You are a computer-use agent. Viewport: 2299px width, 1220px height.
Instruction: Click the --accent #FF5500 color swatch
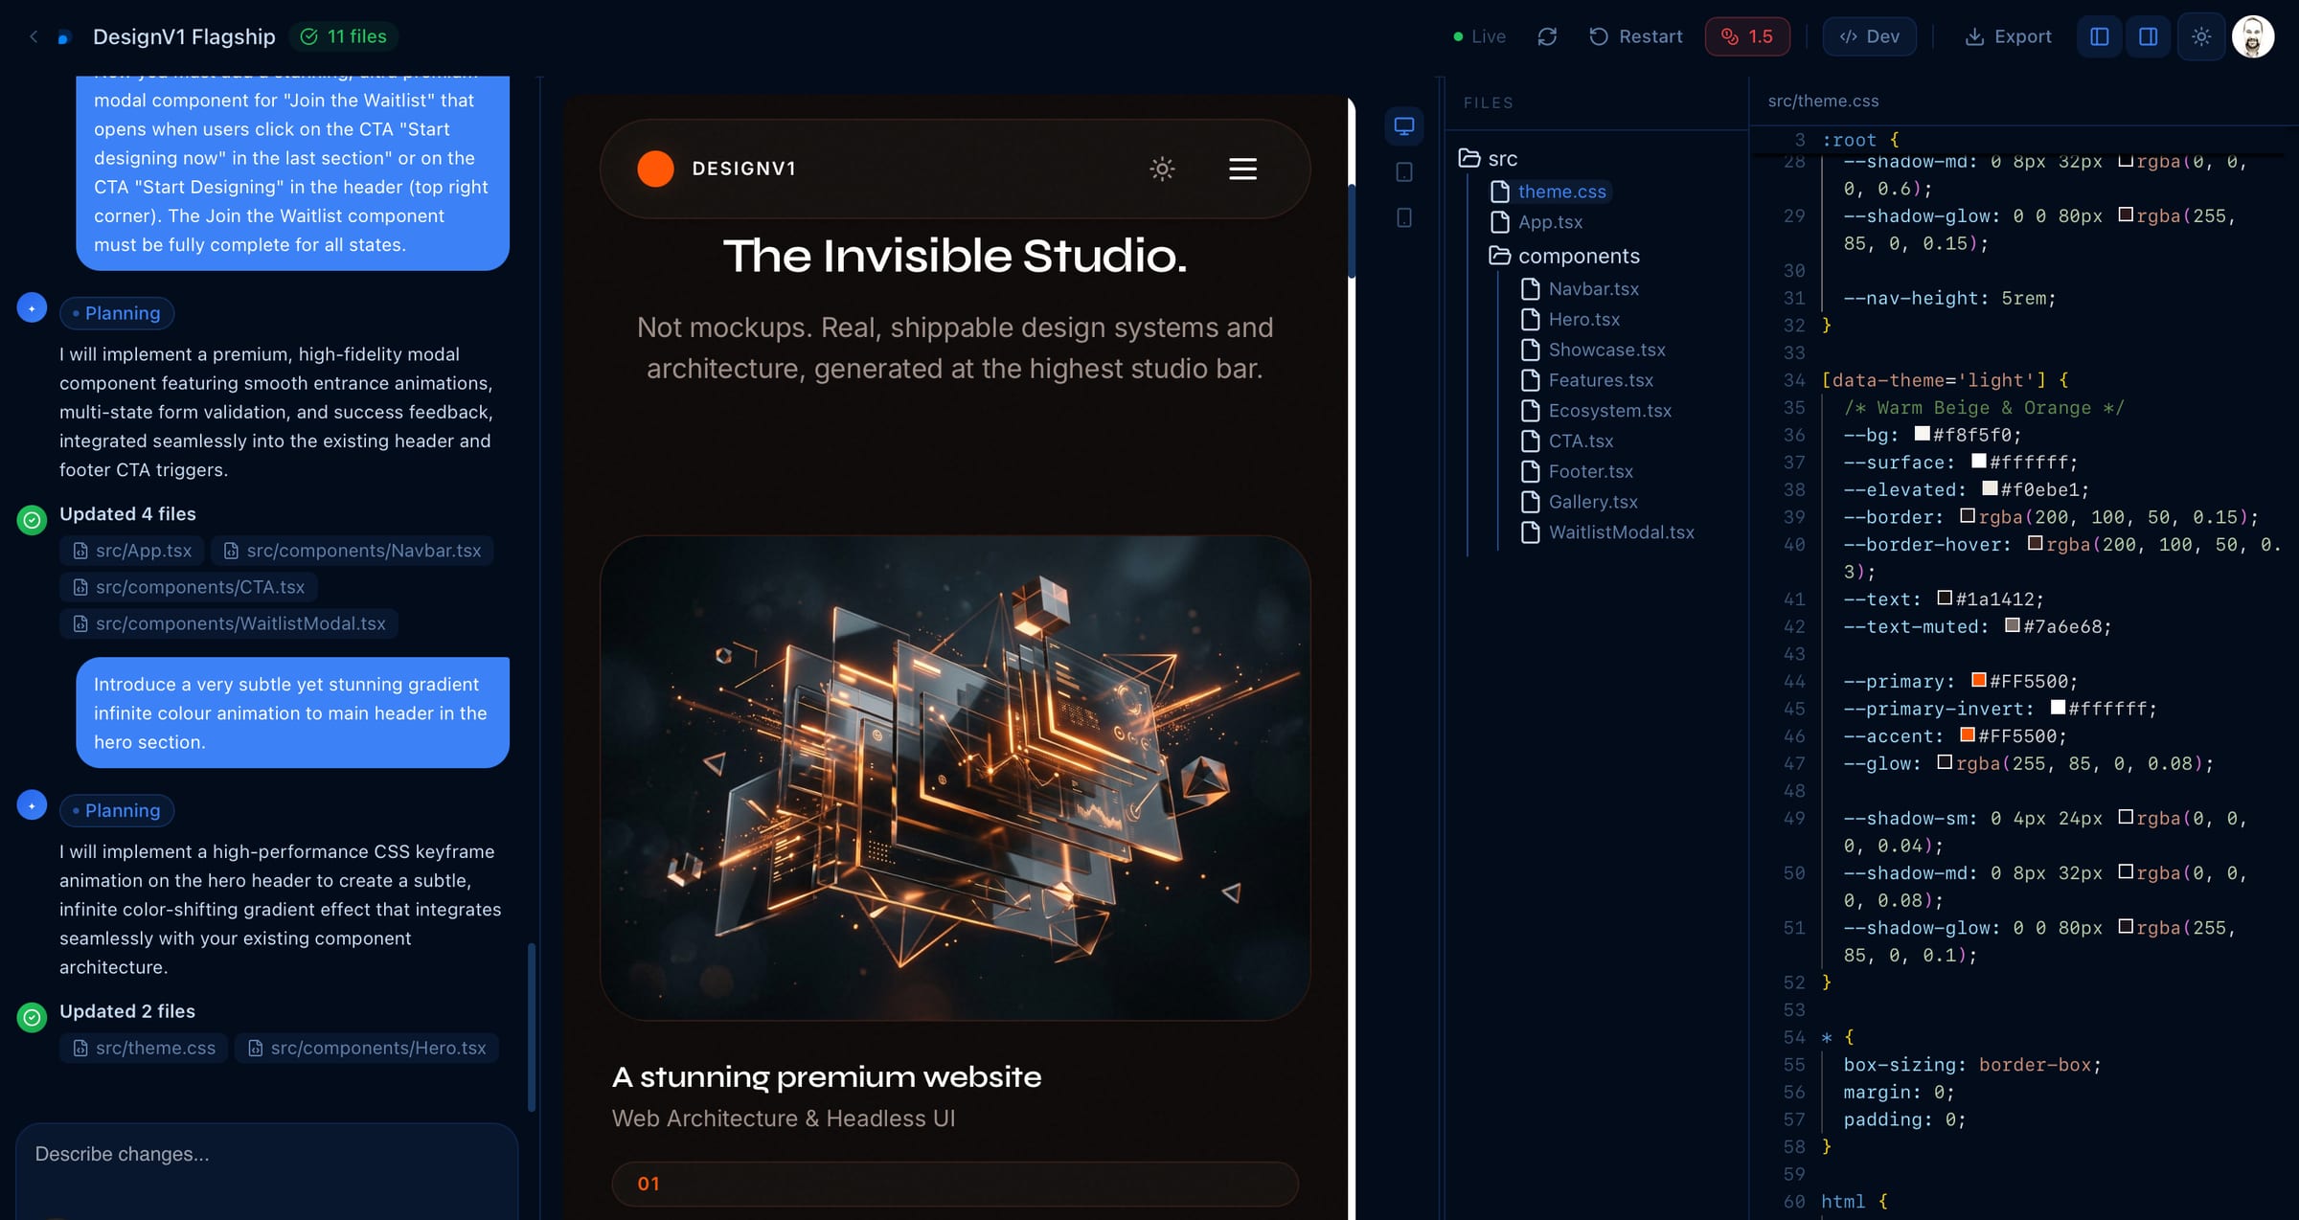(x=1967, y=734)
